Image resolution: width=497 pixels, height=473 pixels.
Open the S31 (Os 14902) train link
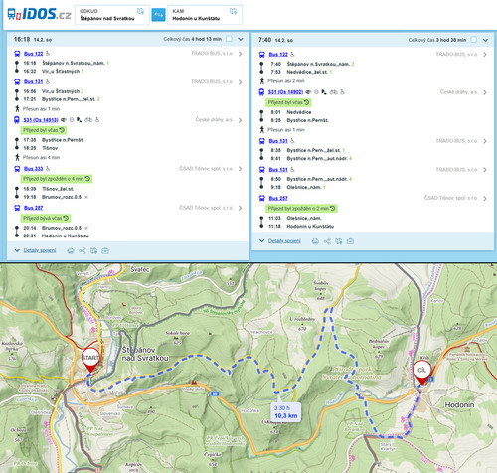(285, 92)
